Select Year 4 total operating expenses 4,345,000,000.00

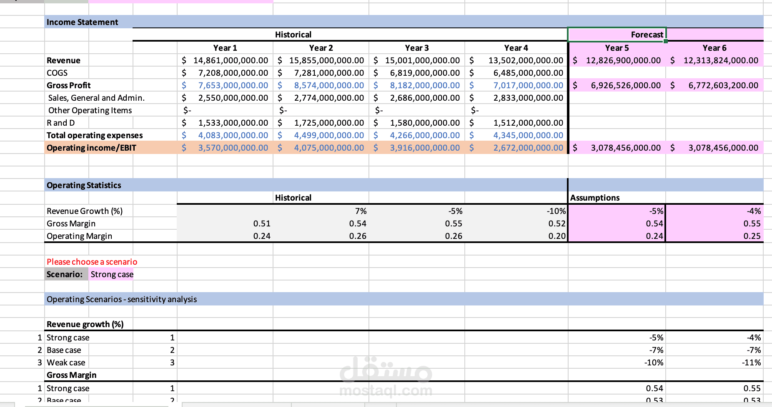click(516, 135)
